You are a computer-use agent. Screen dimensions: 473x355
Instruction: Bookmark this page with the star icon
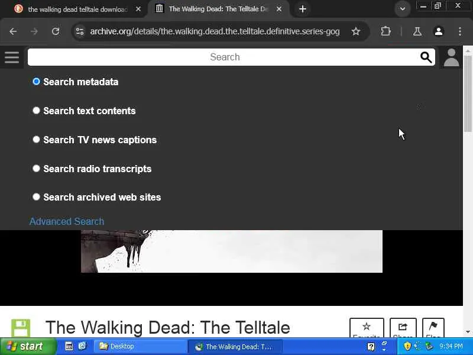356,31
